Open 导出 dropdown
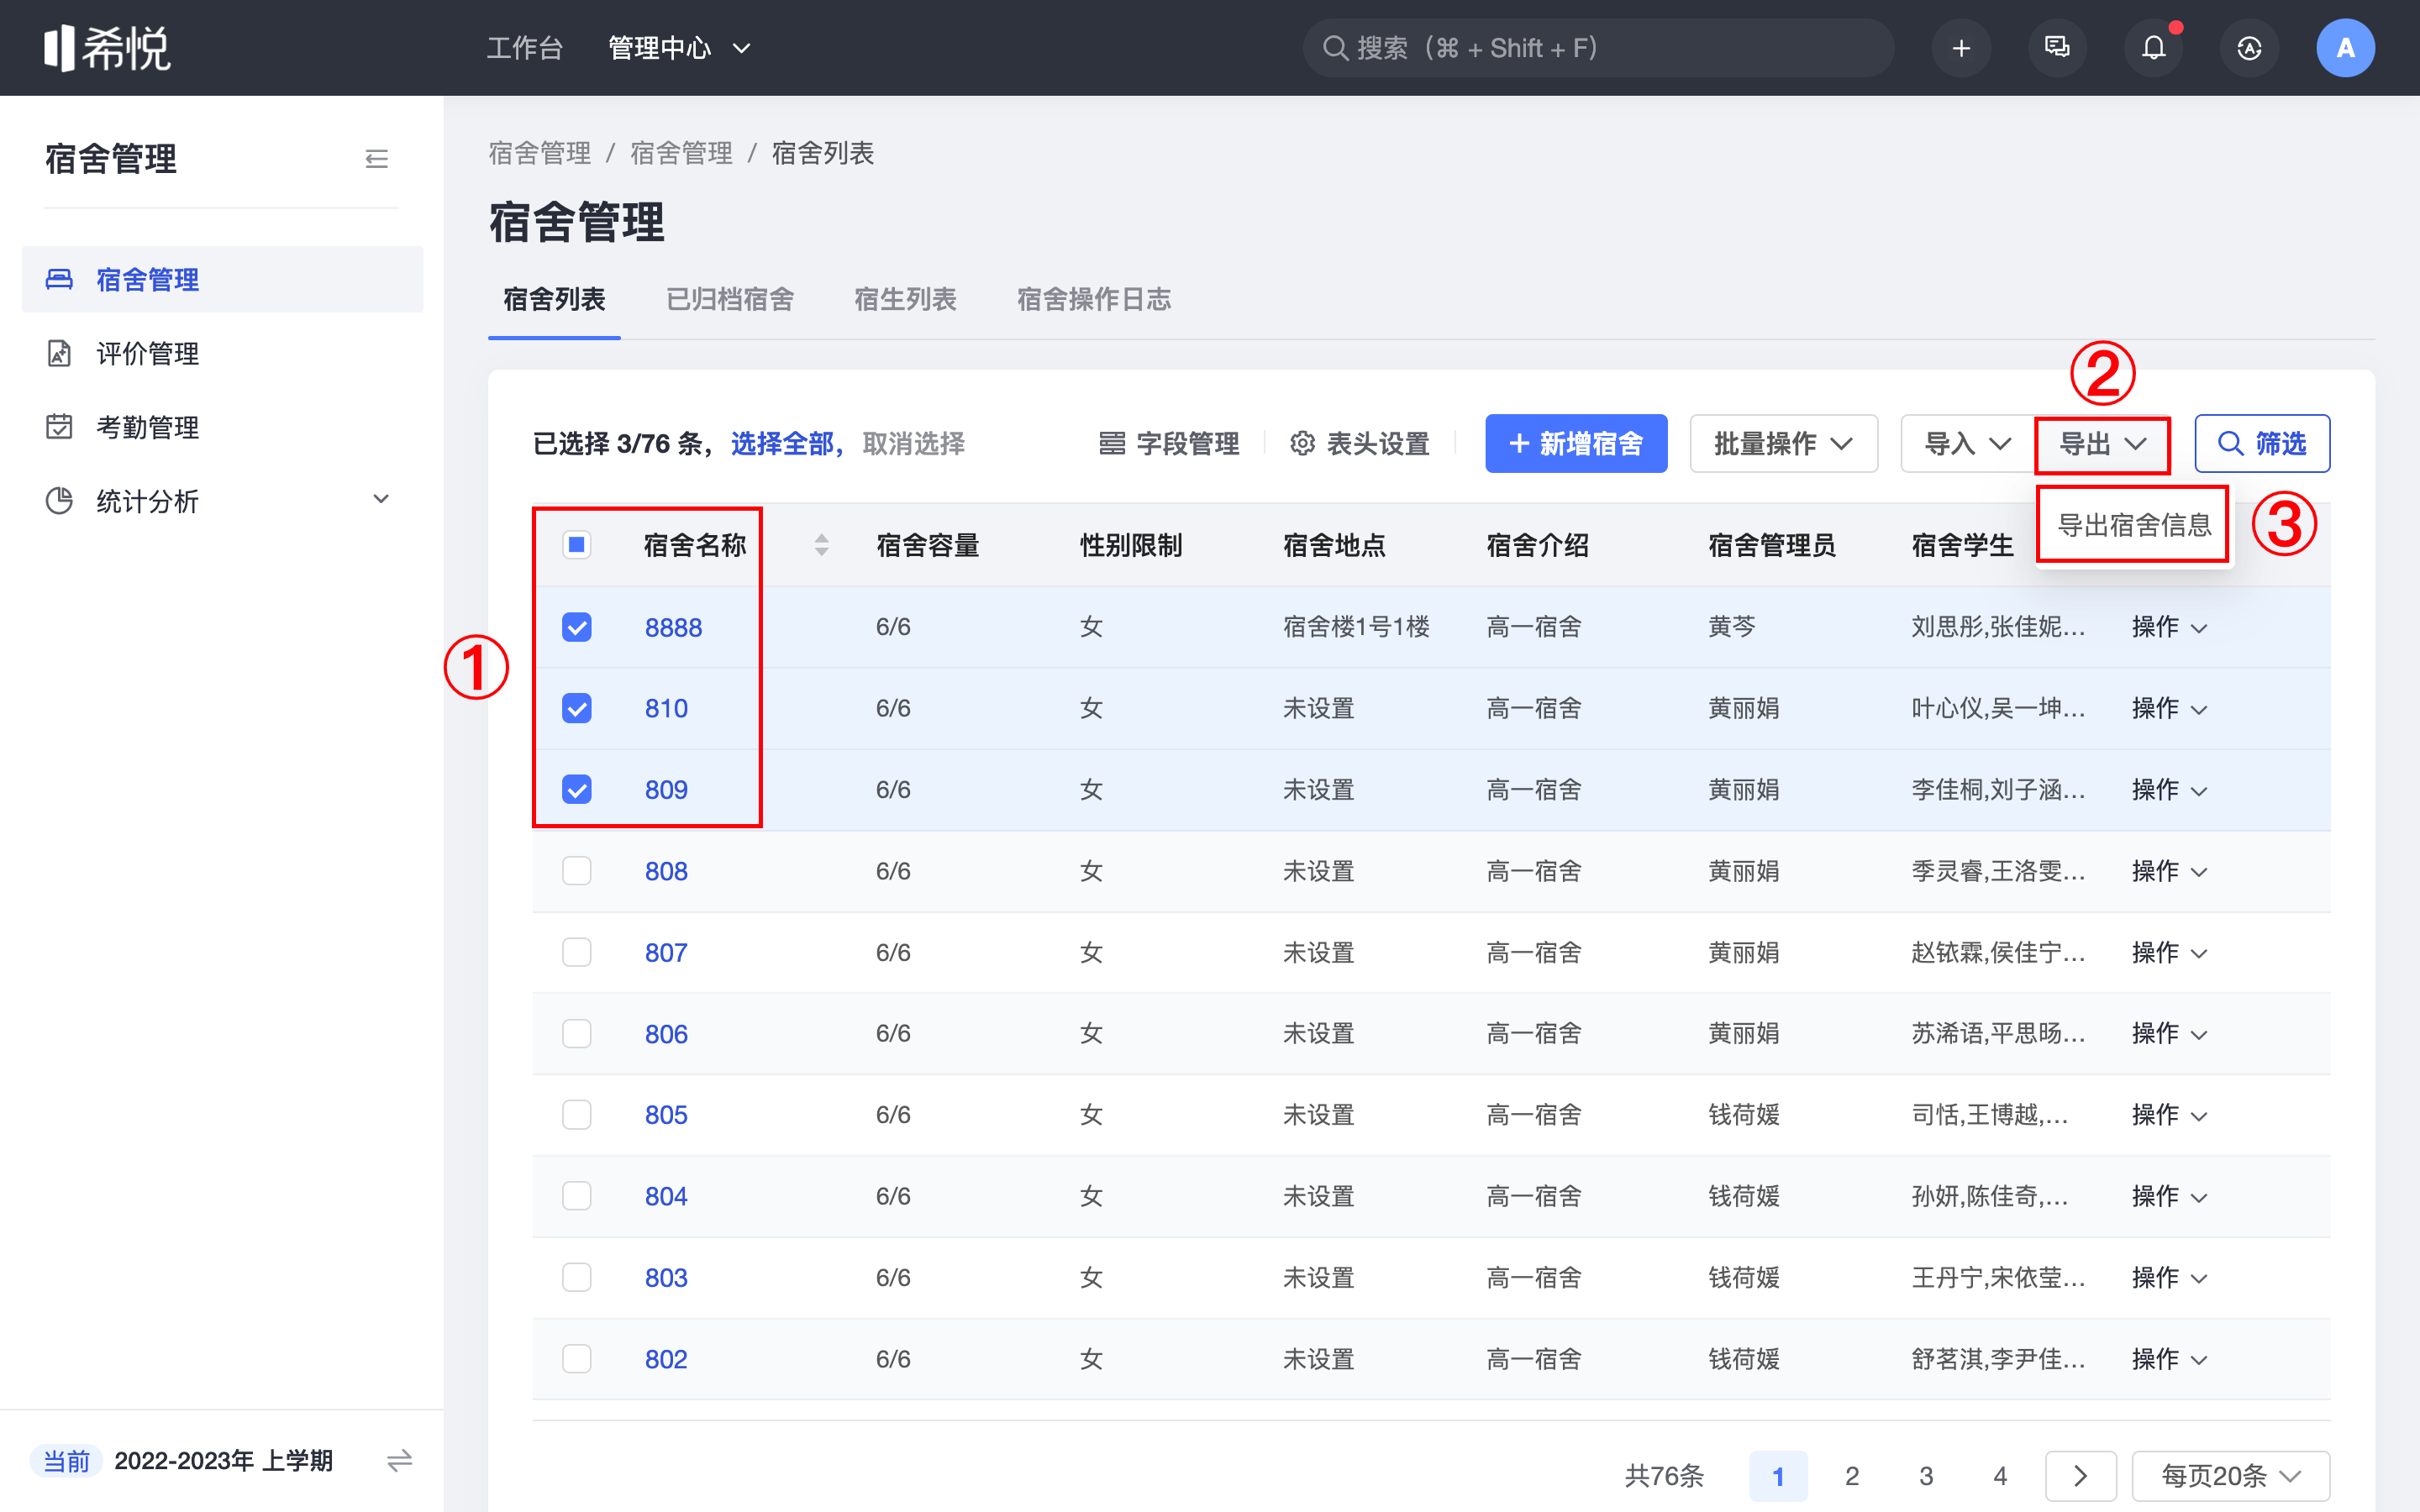Viewport: 2420px width, 1512px height. click(2102, 444)
